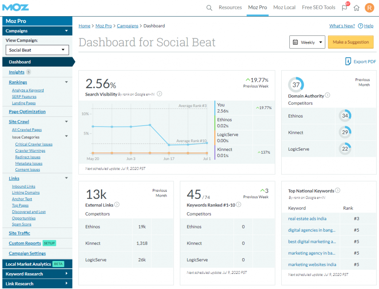This screenshot has height=289, width=379.
Task: Click the June 10 peak data point on the blue line
Action: [150, 125]
